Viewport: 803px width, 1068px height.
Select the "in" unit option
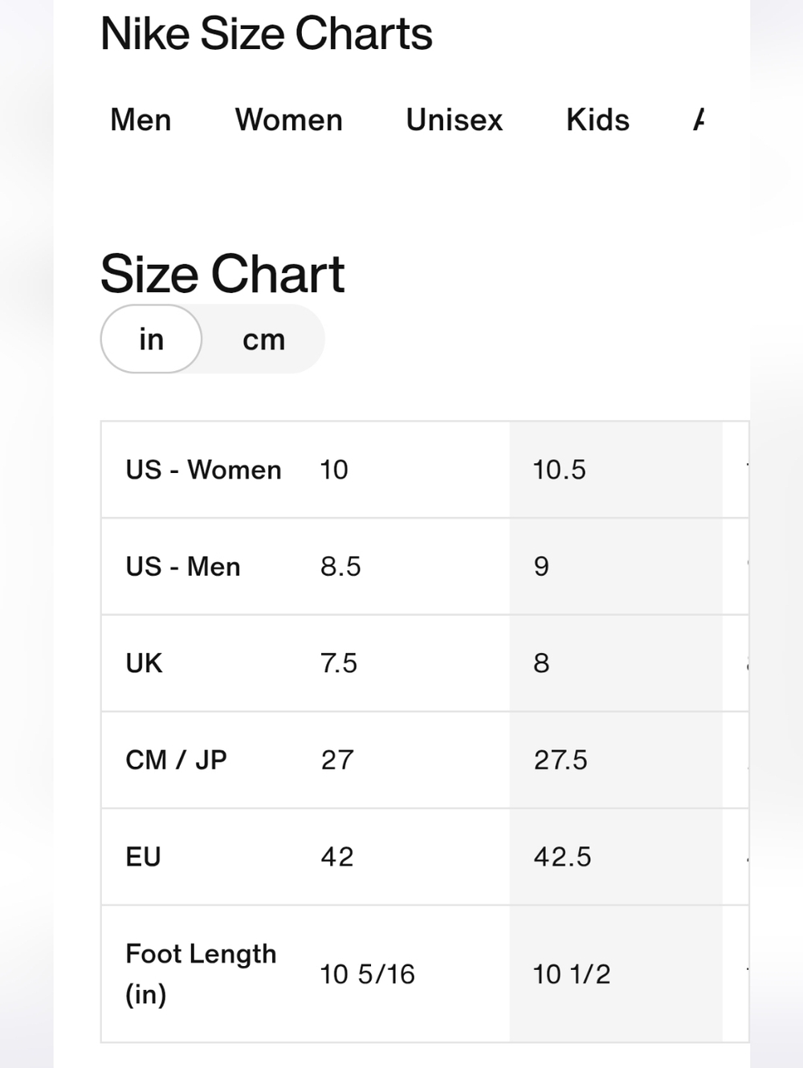pos(151,339)
